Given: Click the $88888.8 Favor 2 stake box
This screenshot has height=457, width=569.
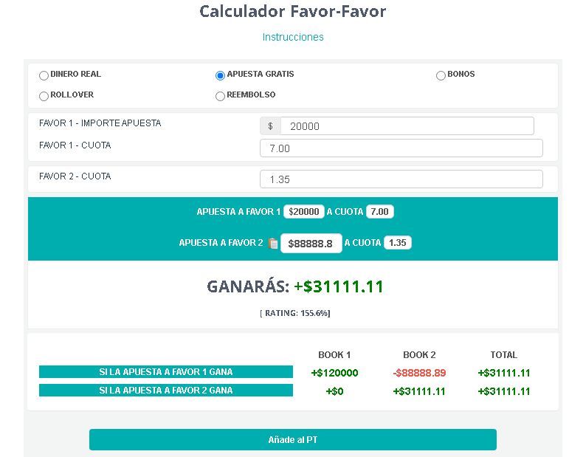Looking at the screenshot, I should 311,244.
